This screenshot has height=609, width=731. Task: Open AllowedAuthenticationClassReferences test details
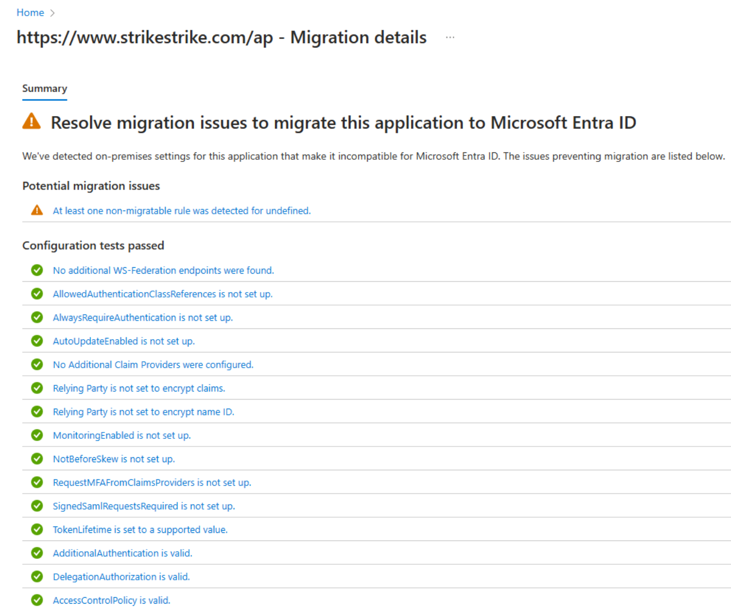coord(163,294)
